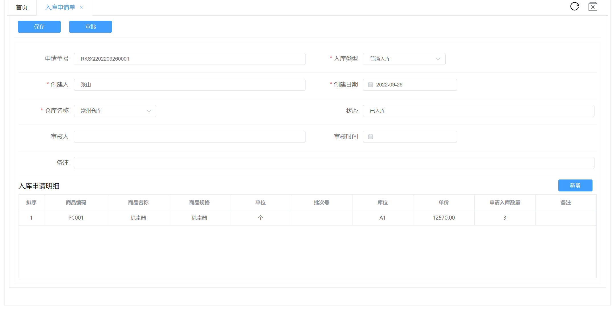Viewport: 615px width, 318px height.
Task: Click the calendar icon in 审核时间 field
Action: tap(370, 137)
